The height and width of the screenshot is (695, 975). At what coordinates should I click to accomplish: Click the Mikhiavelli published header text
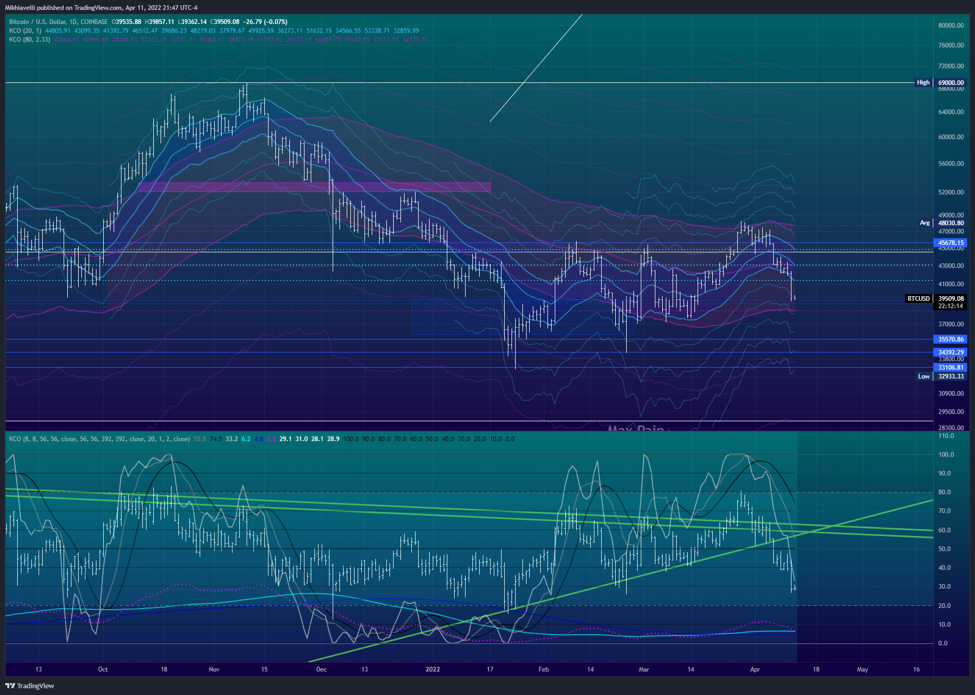(101, 8)
